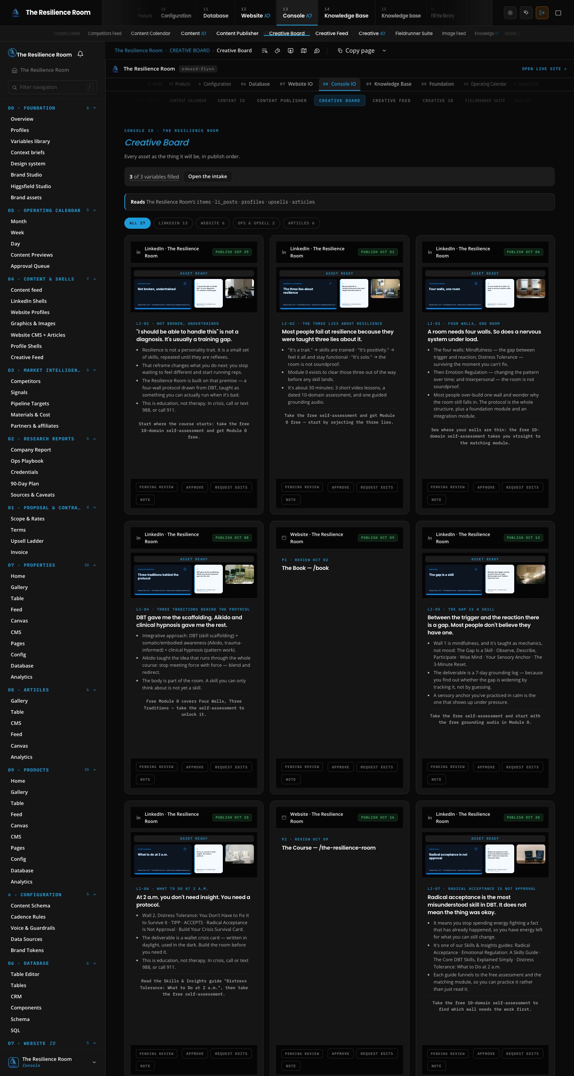574x1076 pixels.
Task: Focus the Filter navigation search field
Action: pos(53,87)
